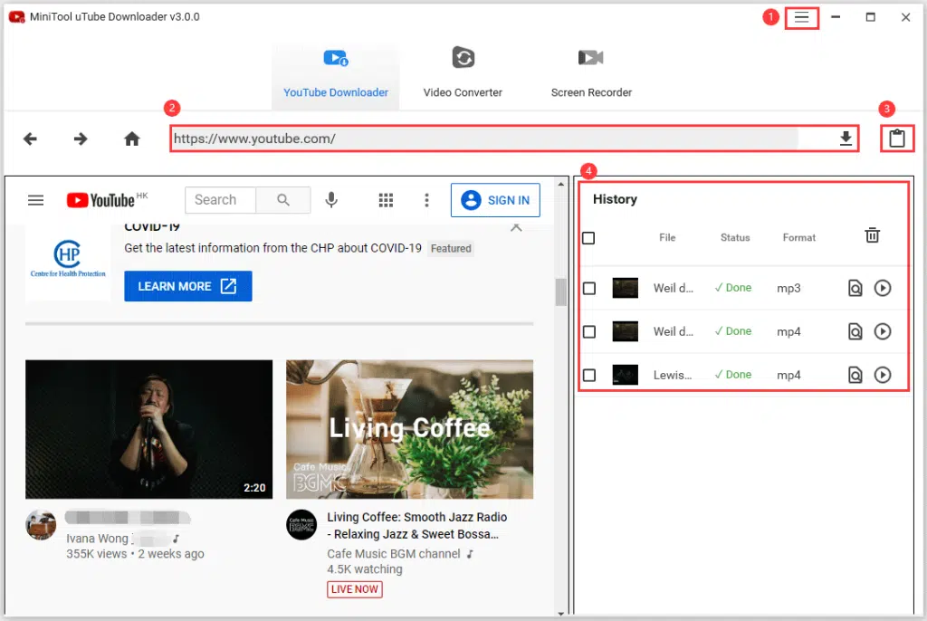Go forward with the right arrow
927x621 pixels.
point(81,139)
